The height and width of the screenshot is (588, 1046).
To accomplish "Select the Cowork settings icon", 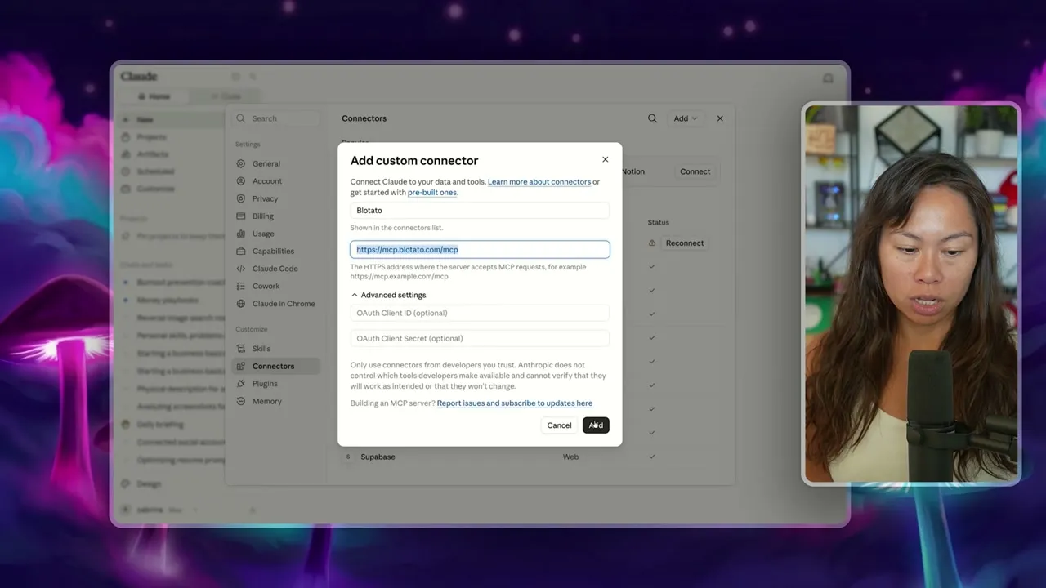I will [241, 286].
